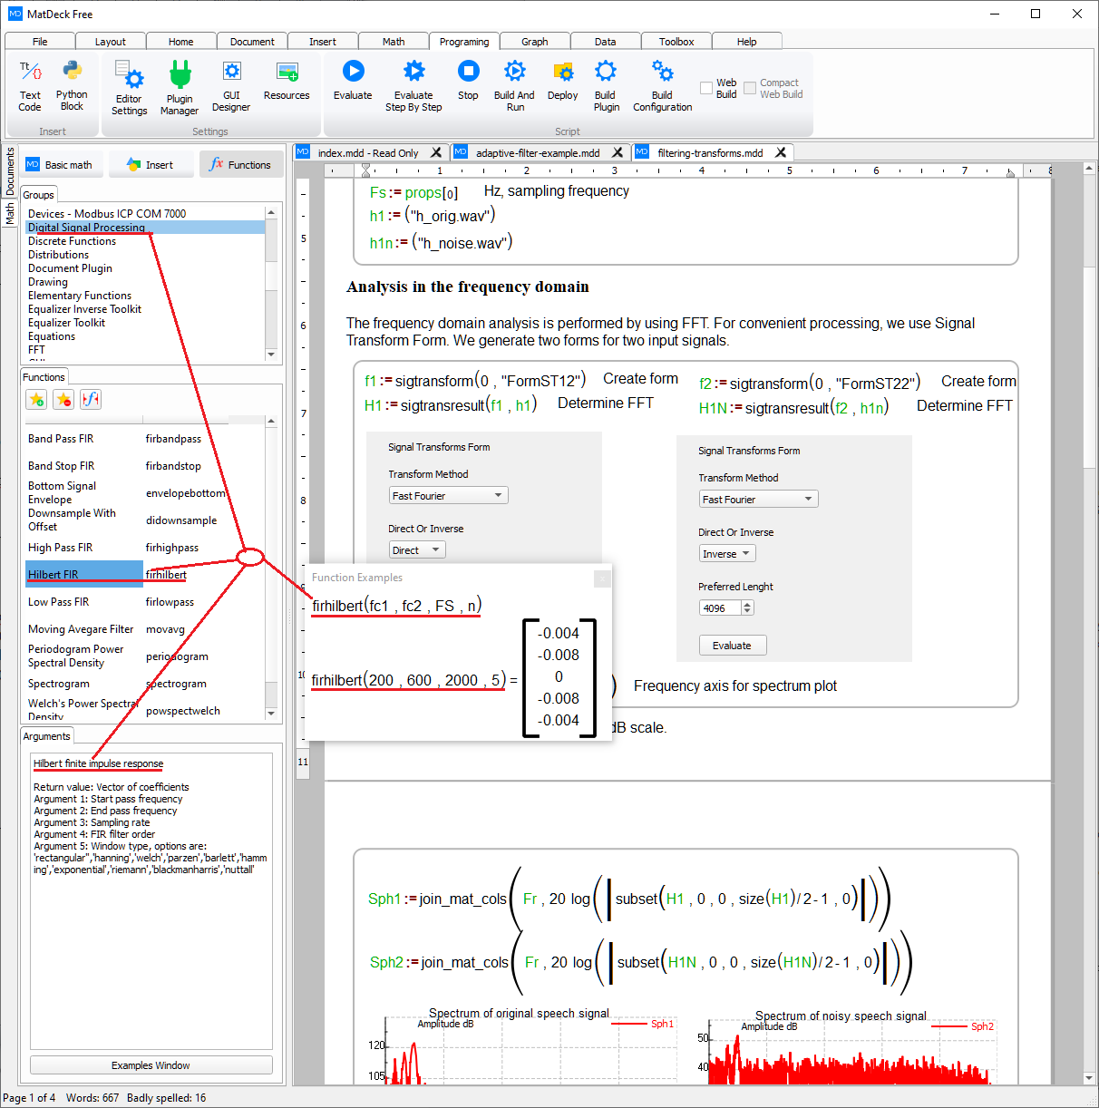The image size is (1099, 1108).
Task: Run Evaluate on the script
Action: click(x=353, y=80)
